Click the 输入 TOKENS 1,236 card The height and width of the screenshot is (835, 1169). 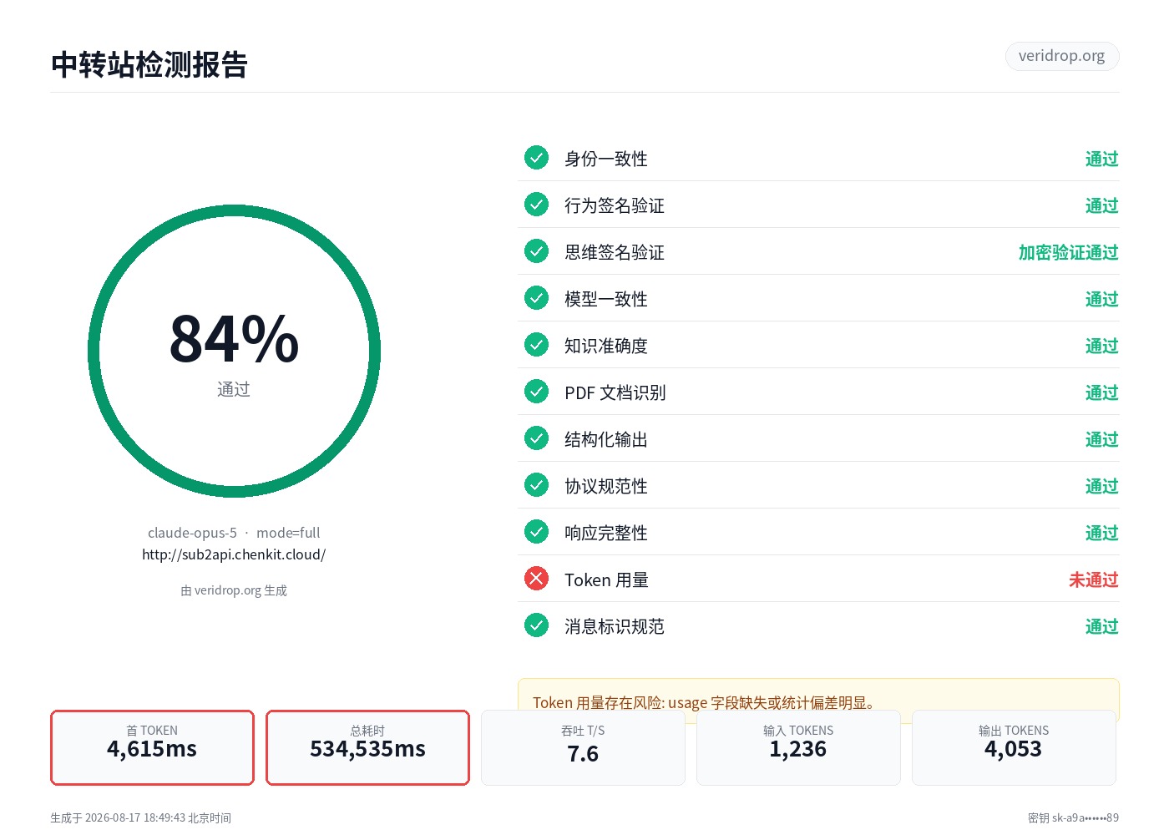798,747
